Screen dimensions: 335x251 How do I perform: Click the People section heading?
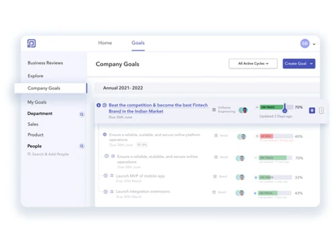click(x=34, y=146)
